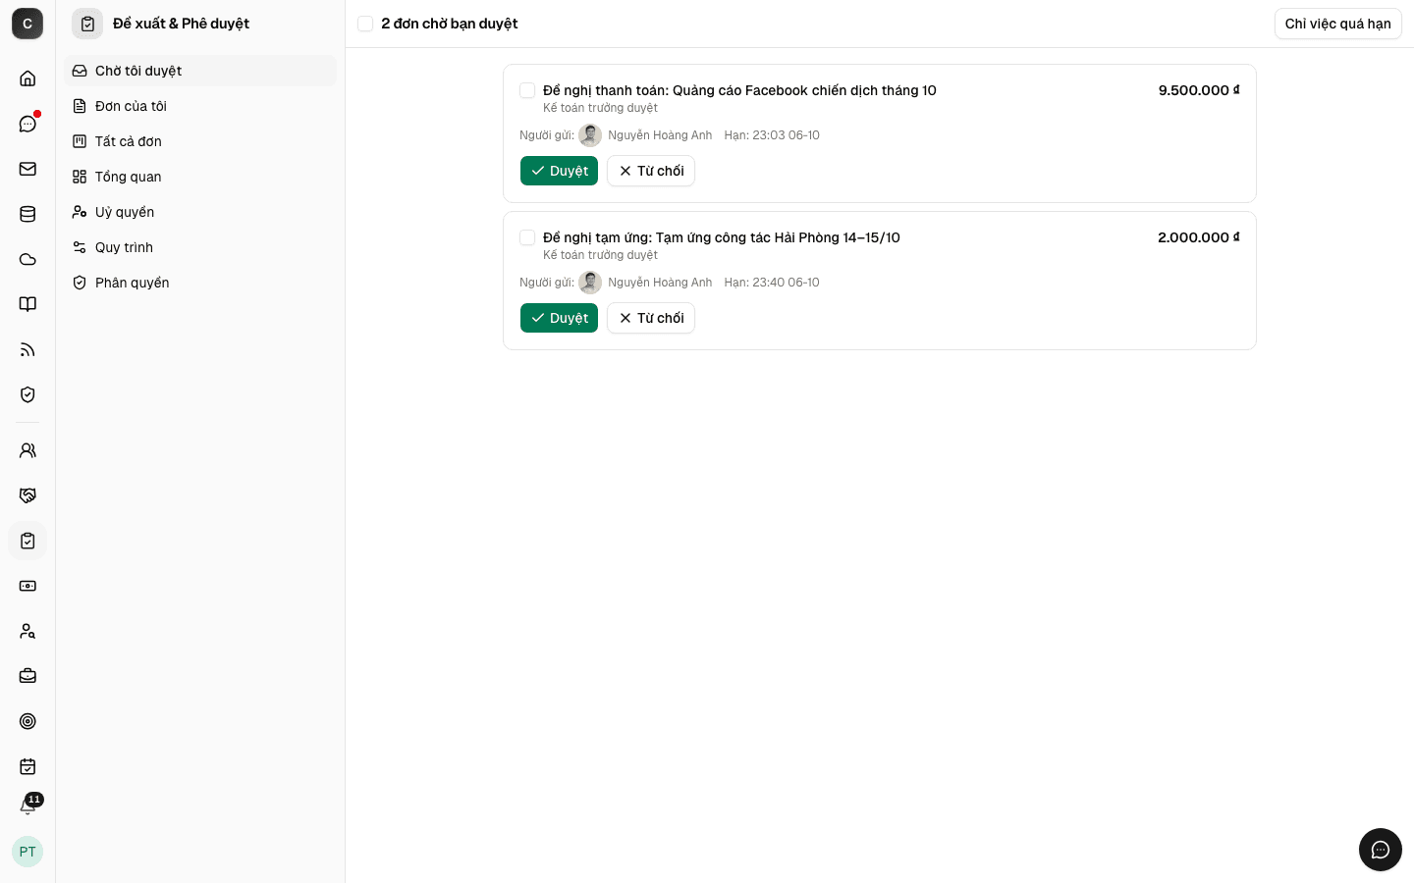
Task: Open the PT user avatar menu
Action: click(27, 852)
